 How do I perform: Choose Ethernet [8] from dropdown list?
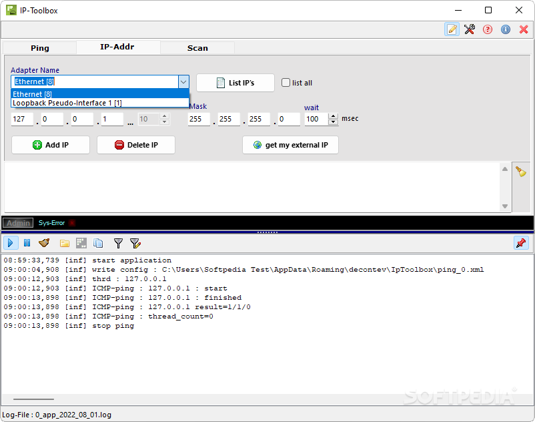point(100,94)
